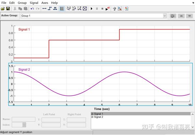Insert a pulse signal from the toolbar

tap(55, 8)
